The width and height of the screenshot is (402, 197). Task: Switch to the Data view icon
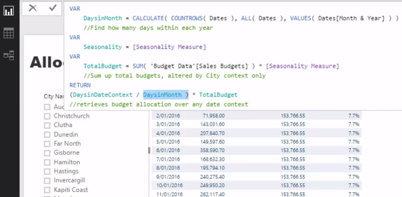click(8, 33)
